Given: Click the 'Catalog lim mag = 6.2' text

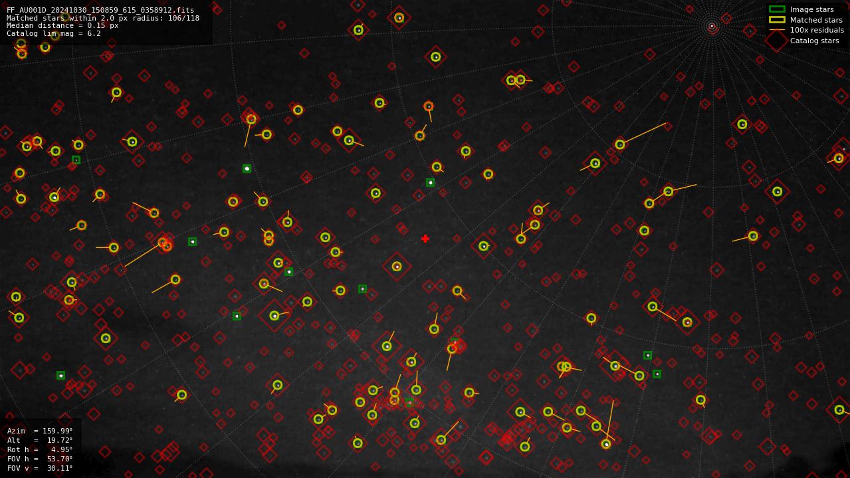Looking at the screenshot, I should tap(54, 33).
